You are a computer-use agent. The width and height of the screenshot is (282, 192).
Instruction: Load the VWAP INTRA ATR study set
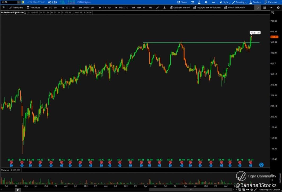235,8
